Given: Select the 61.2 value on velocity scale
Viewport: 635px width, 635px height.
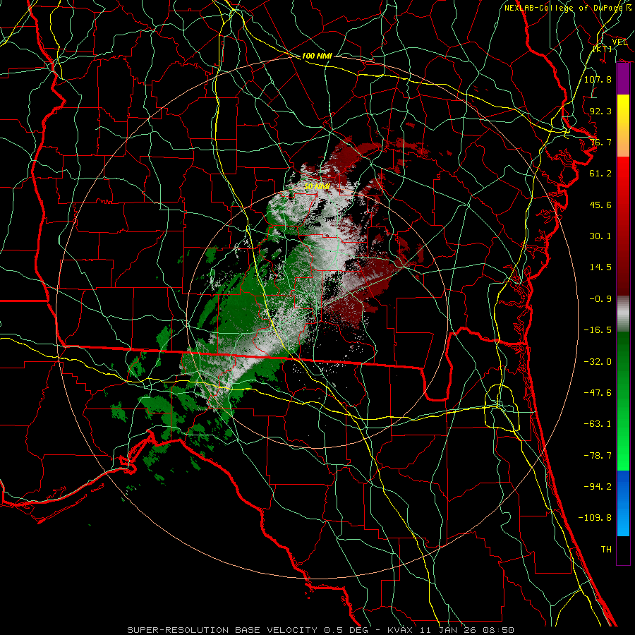Looking at the screenshot, I should pos(600,174).
